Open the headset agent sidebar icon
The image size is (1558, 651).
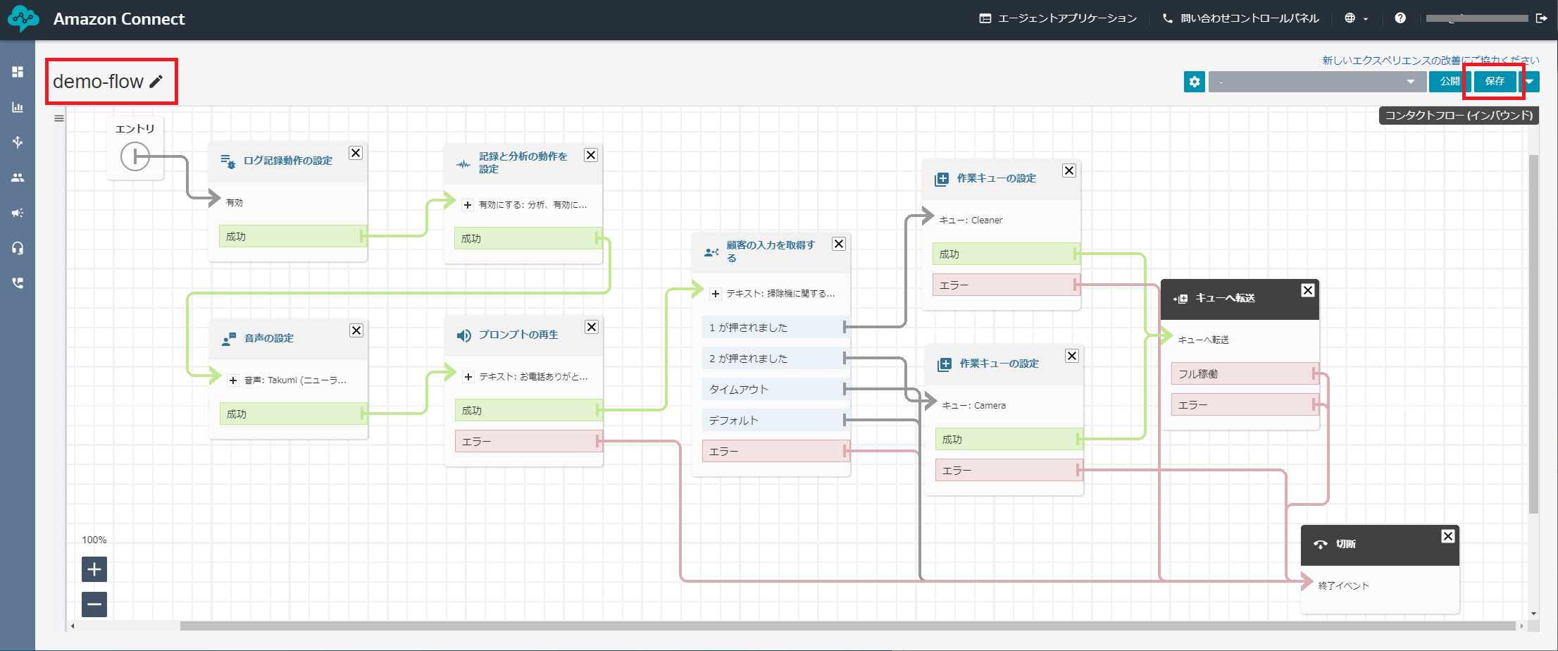(18, 248)
